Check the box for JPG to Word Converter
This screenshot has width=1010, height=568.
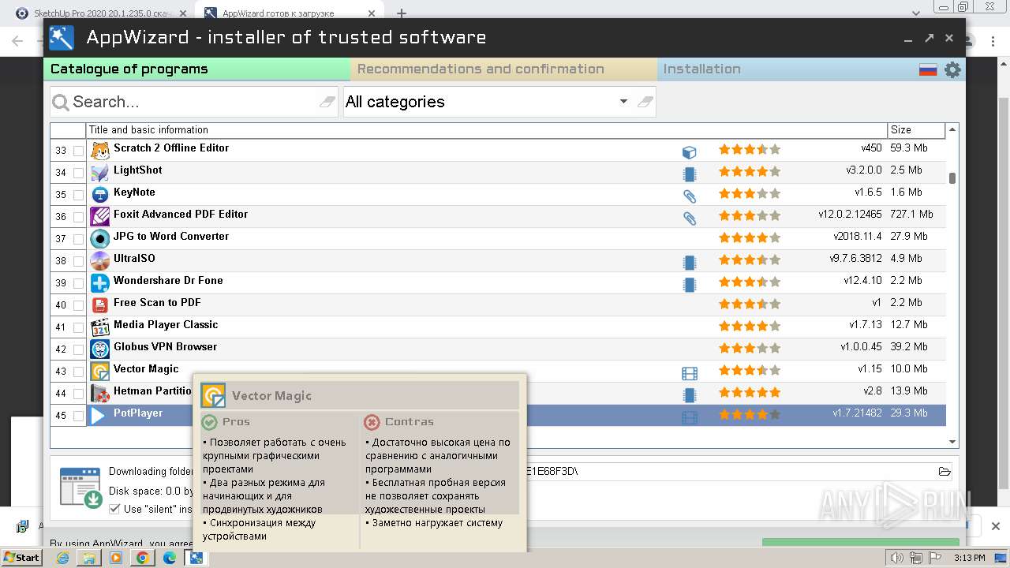[x=78, y=239]
